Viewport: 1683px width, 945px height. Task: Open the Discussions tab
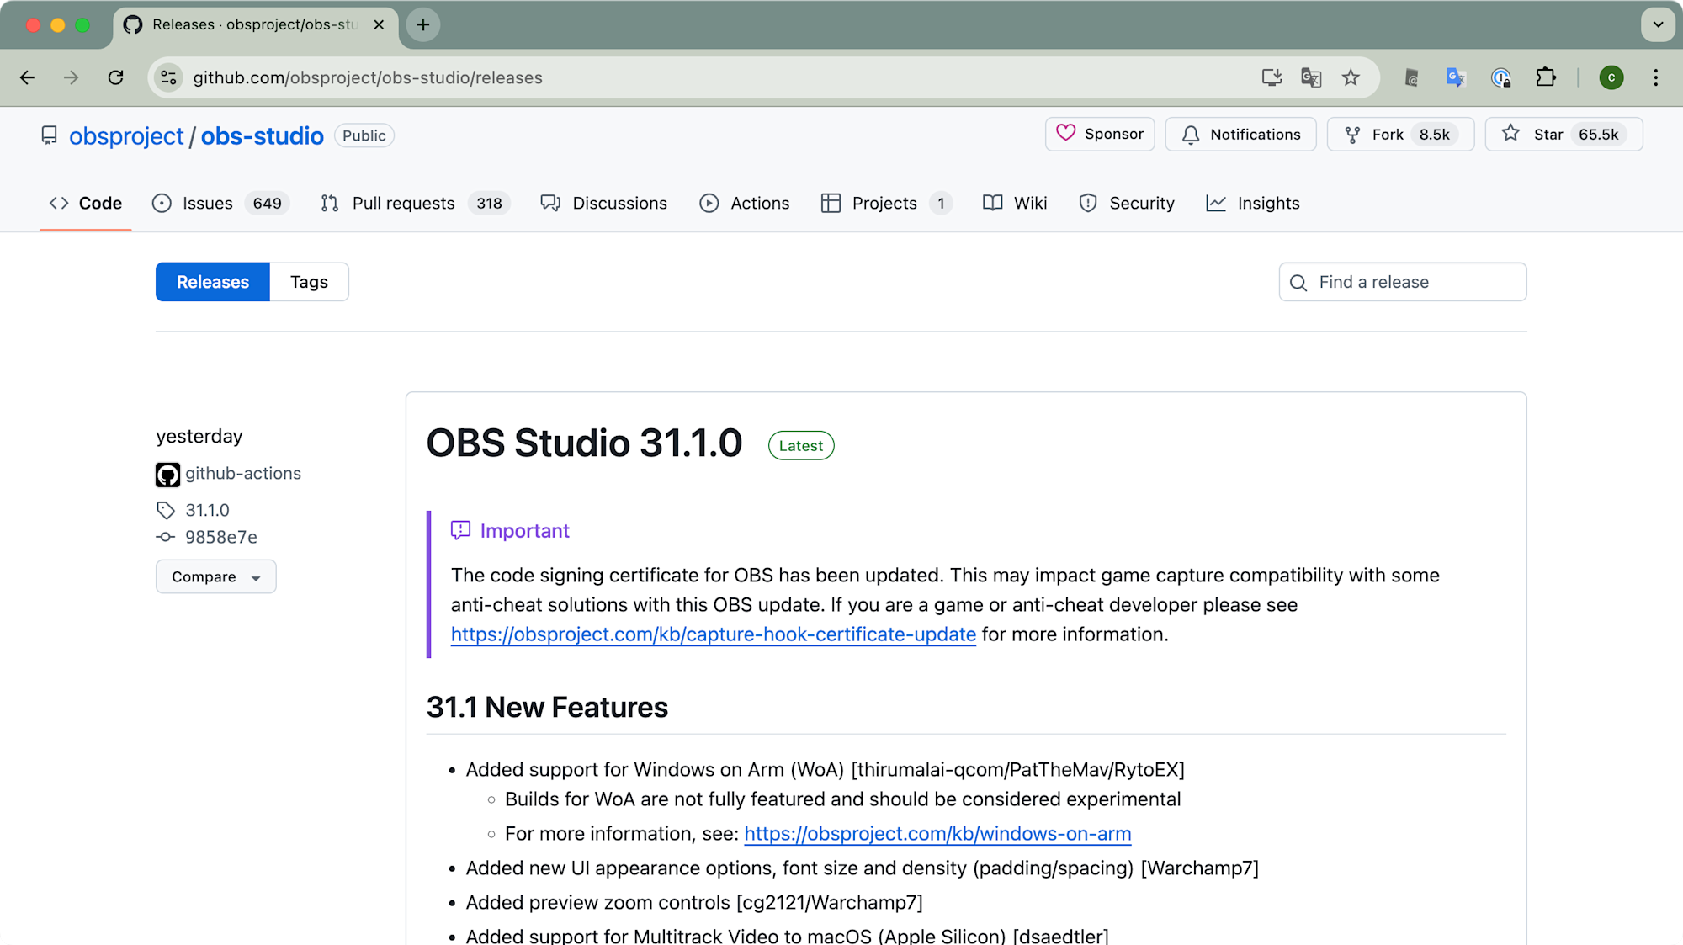click(603, 203)
